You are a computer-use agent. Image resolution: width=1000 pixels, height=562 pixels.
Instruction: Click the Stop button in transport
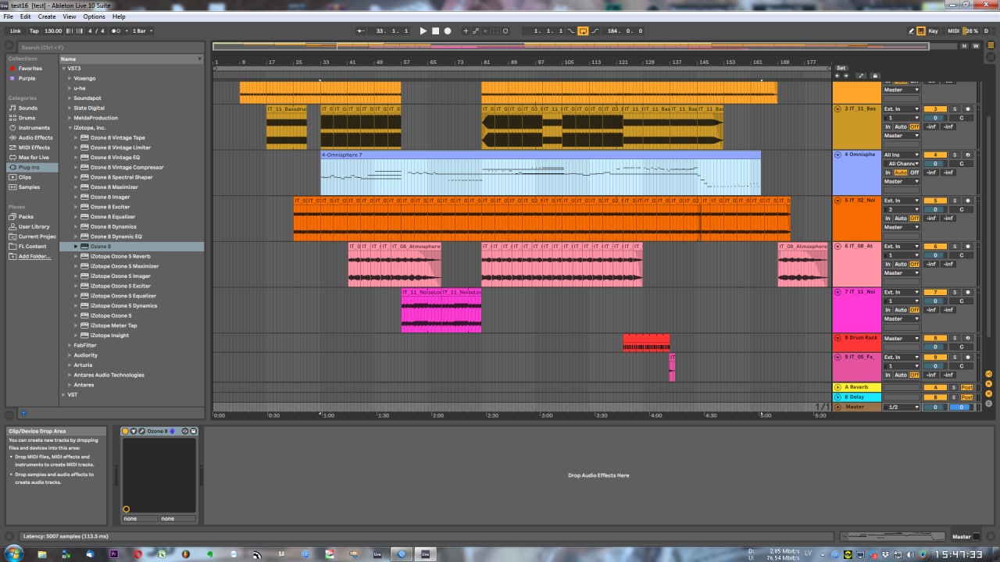pyautogui.click(x=435, y=31)
